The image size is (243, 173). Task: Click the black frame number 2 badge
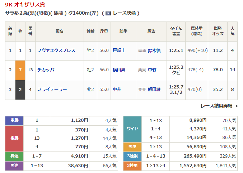20,90
